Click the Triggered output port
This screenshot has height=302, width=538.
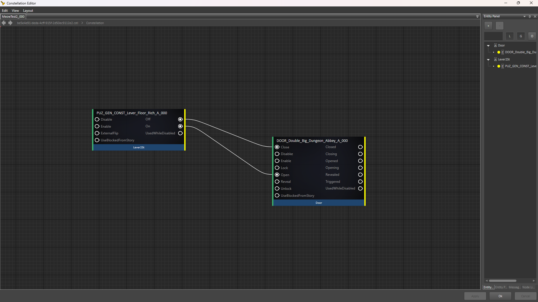pos(361,182)
